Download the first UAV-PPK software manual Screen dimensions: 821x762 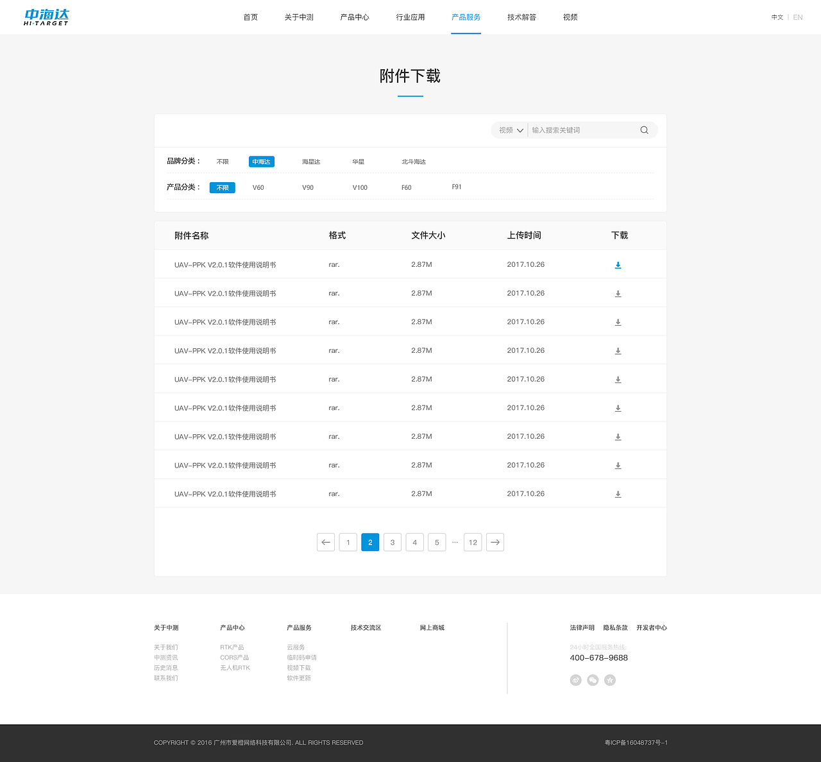618,264
